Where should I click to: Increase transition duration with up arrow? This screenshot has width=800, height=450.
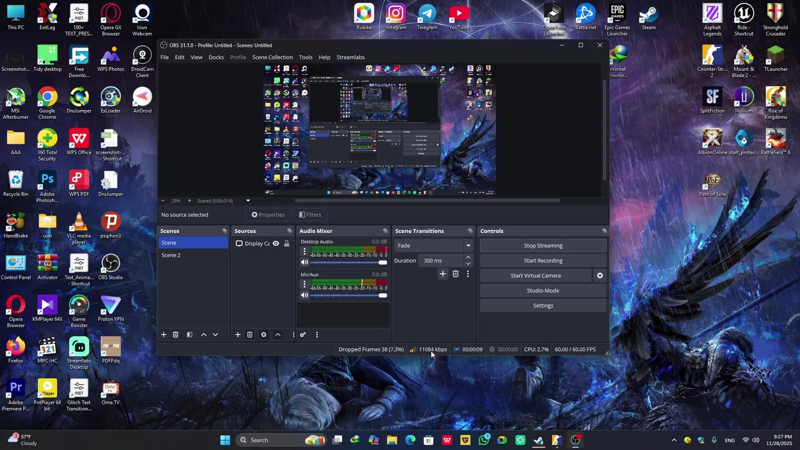pos(468,257)
